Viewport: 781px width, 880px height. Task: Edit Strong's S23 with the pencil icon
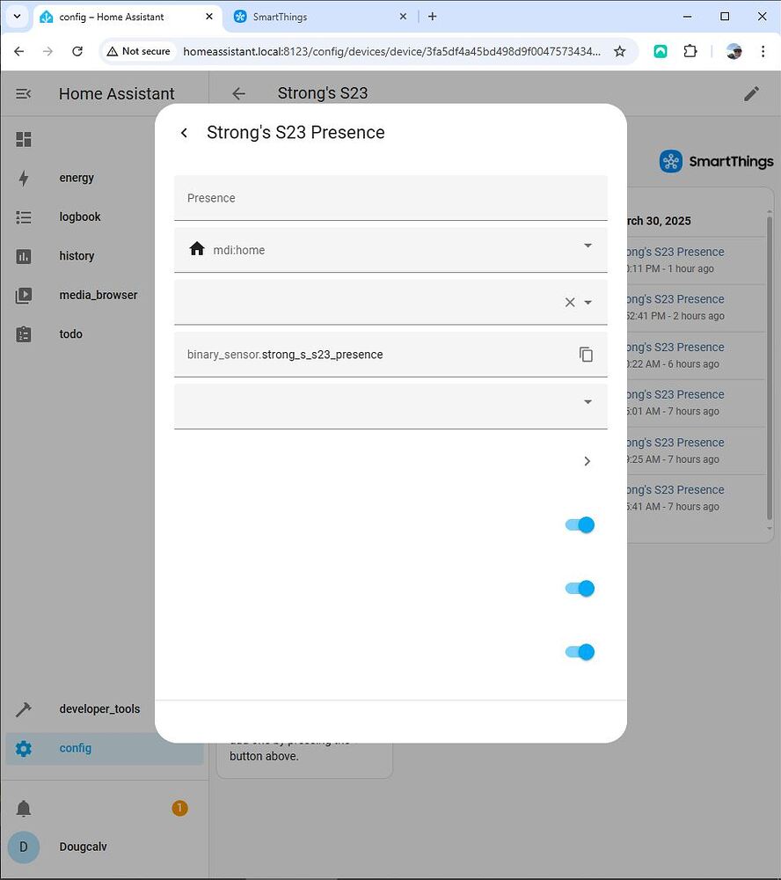pyautogui.click(x=752, y=93)
